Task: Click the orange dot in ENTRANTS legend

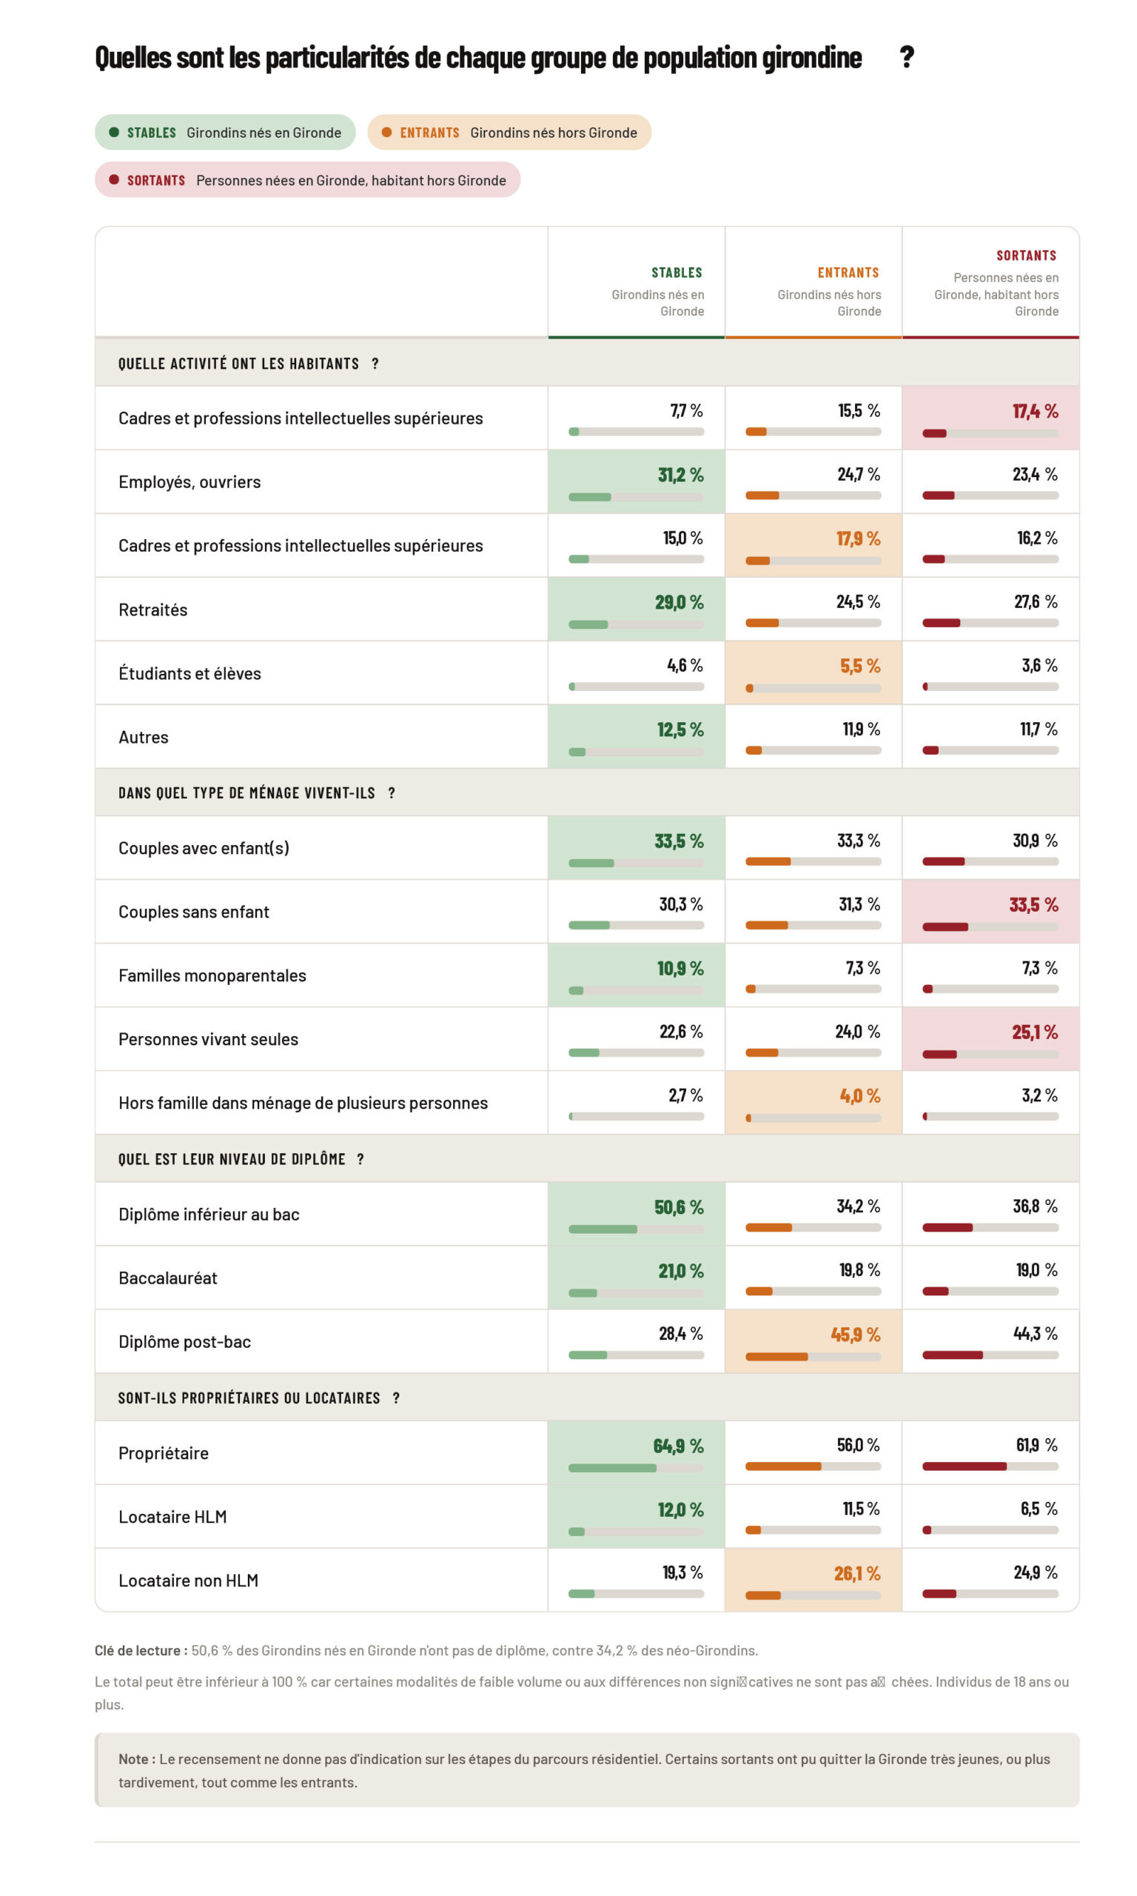Action: click(x=387, y=132)
